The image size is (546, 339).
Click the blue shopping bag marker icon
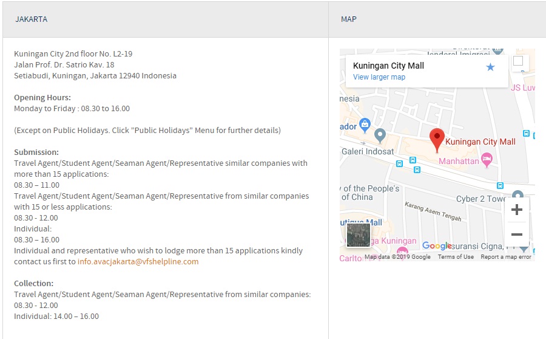tap(365, 125)
